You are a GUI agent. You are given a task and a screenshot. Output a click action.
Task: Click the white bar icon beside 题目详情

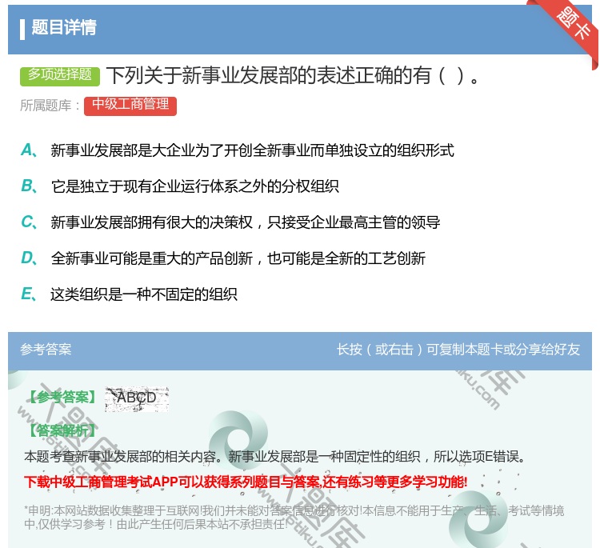click(x=22, y=29)
